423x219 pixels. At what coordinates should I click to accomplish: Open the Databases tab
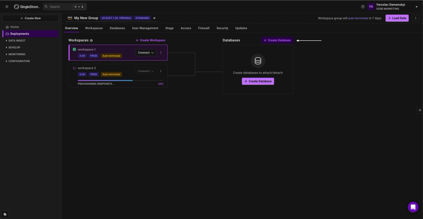(117, 28)
